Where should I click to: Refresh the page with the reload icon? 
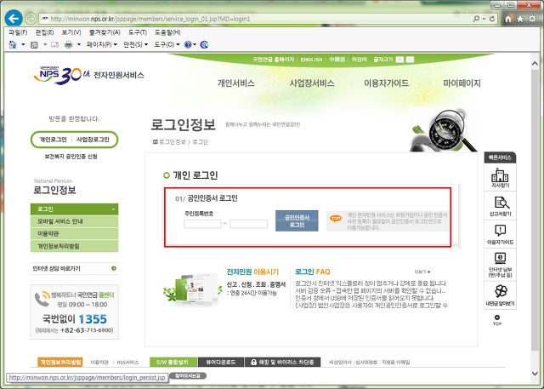click(492, 19)
